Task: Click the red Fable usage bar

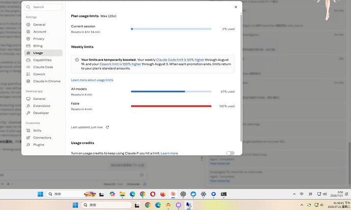Action: (x=171, y=106)
